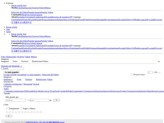Choose the Arquitectura/Edificios category
This screenshot has width=164, height=123.
(x=22, y=91)
